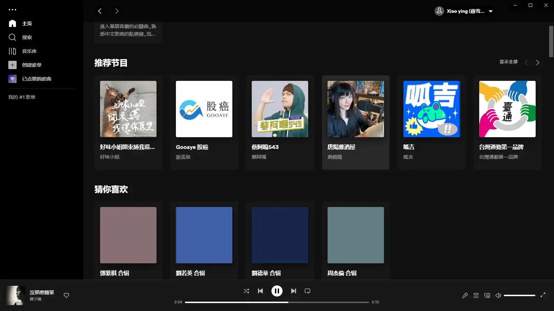Like the song 沒那麼簡單
The height and width of the screenshot is (311, 554).
(66, 295)
